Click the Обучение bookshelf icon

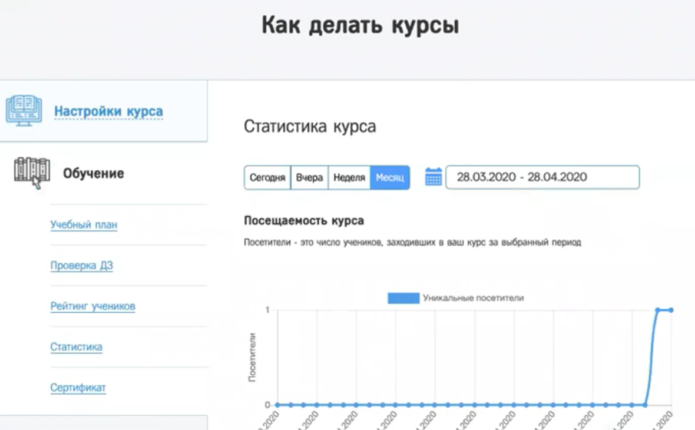pos(32,173)
